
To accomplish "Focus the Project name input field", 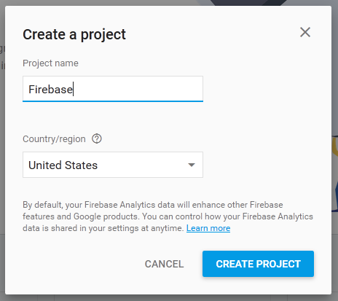I will tap(113, 89).
